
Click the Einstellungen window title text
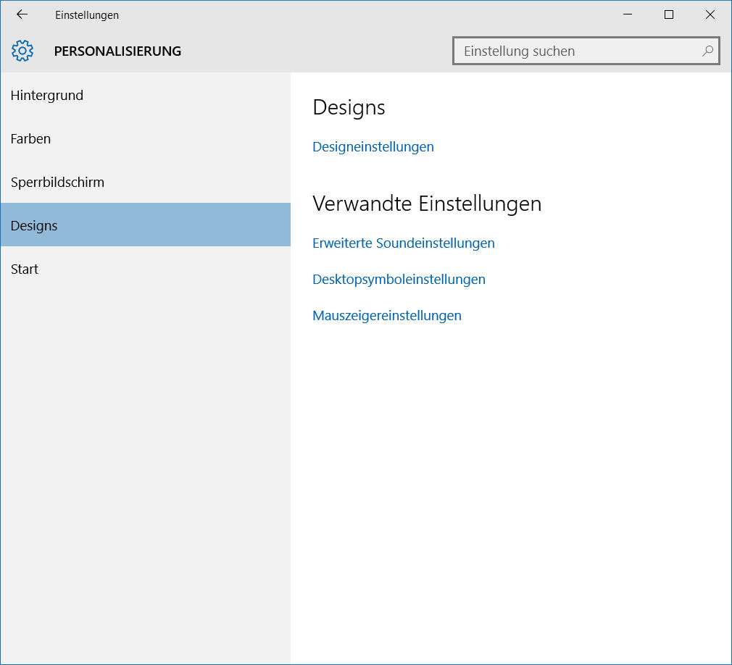tap(87, 14)
